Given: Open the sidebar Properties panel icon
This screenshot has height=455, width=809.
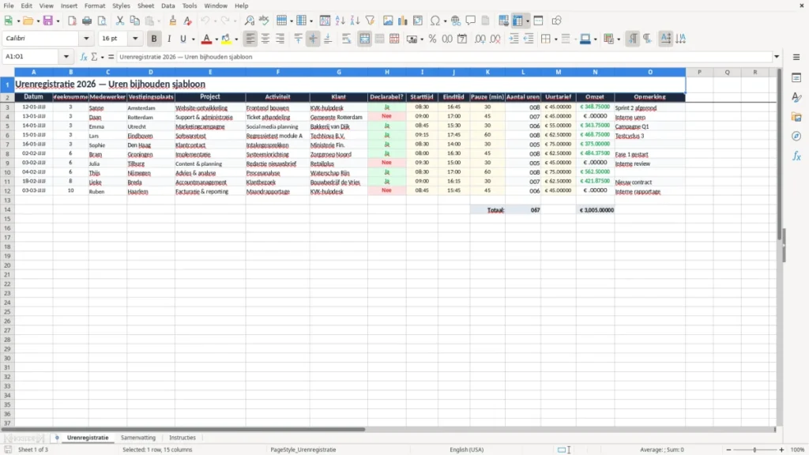Looking at the screenshot, I should pyautogui.click(x=796, y=77).
